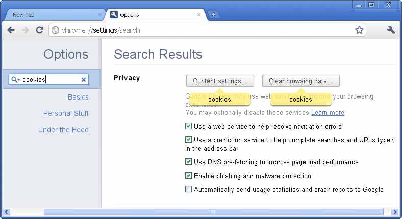Reload the current page
The image size is (402, 219).
click(39, 30)
